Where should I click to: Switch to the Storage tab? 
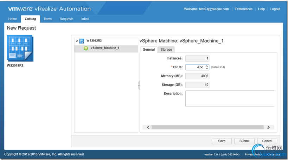(x=166, y=50)
